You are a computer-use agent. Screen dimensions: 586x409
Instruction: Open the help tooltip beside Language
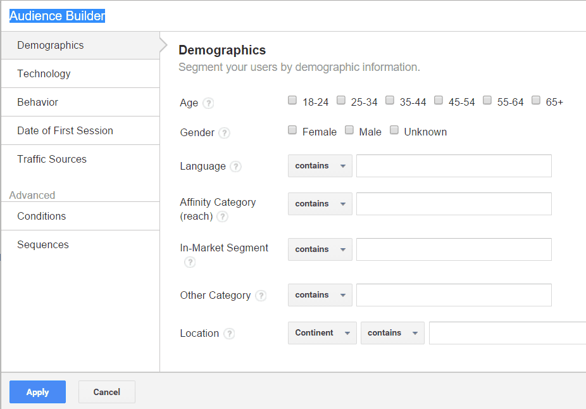pos(235,167)
